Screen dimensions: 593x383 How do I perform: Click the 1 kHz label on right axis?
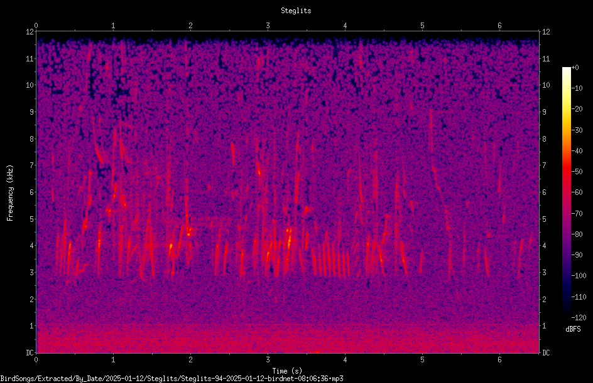coord(544,326)
